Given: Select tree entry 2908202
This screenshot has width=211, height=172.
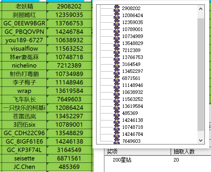Looking at the screenshot, I should coord(131,8).
